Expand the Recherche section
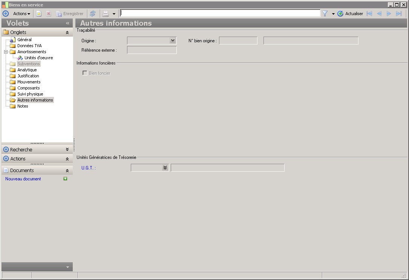This screenshot has height=280, width=409. tap(67, 149)
